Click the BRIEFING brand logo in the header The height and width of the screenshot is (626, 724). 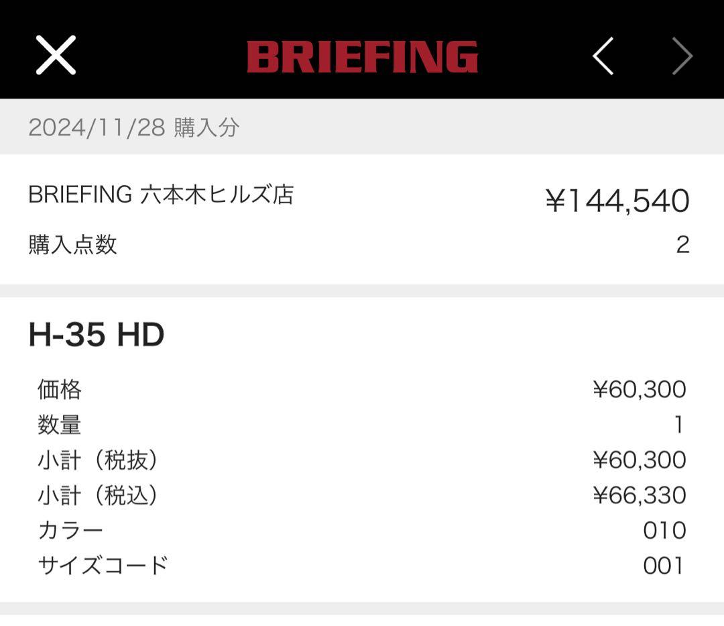coord(362,55)
